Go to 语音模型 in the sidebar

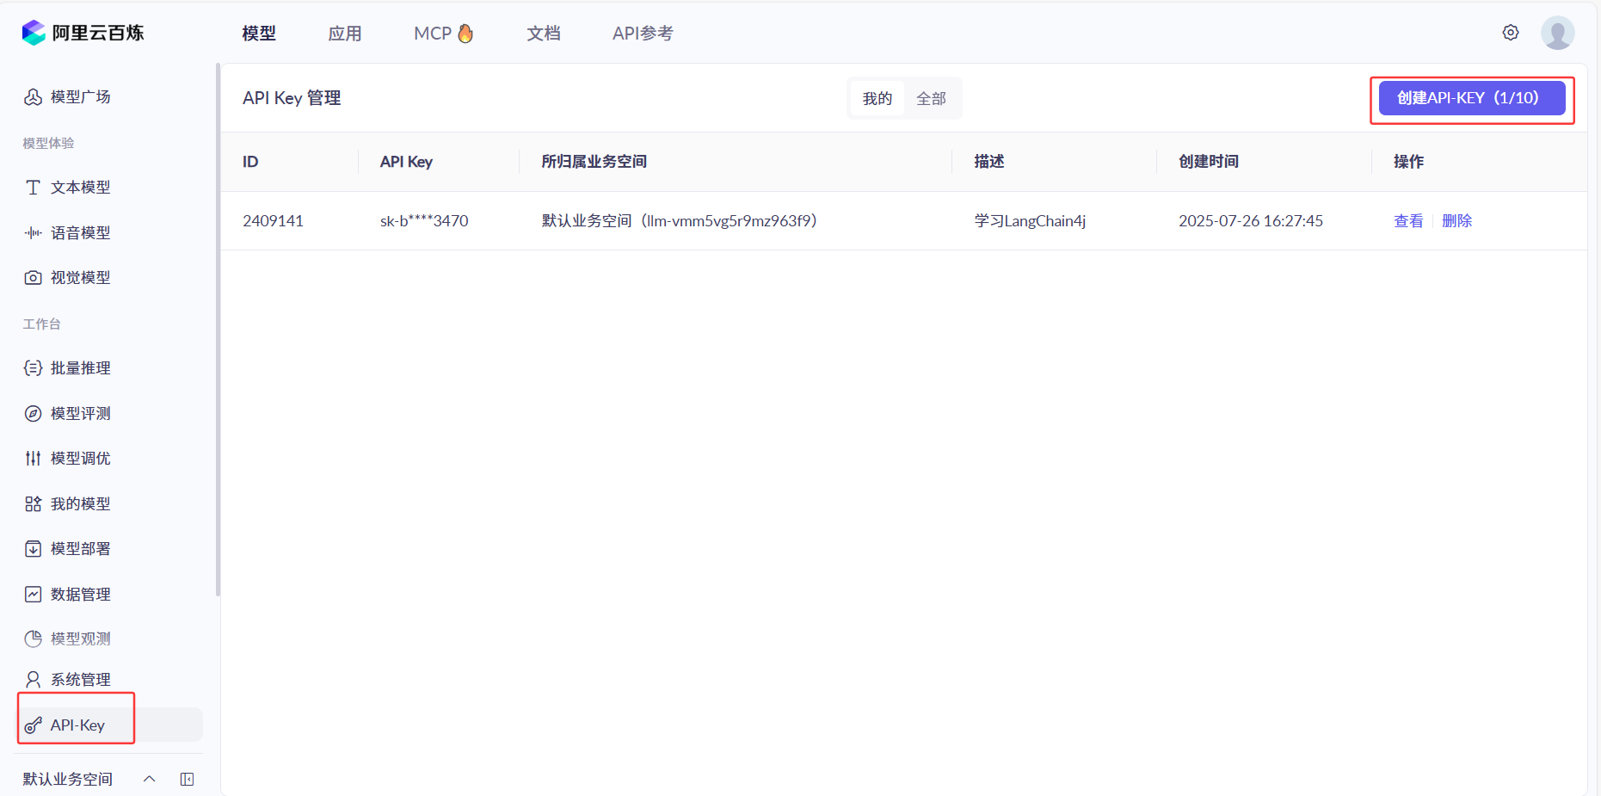click(80, 232)
